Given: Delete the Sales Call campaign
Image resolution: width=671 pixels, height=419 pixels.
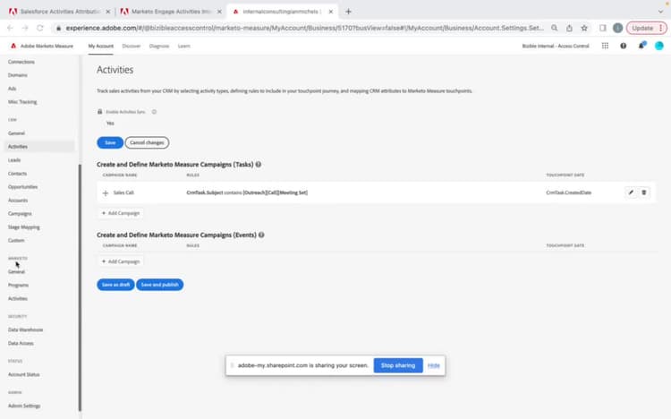Looking at the screenshot, I should (643, 192).
